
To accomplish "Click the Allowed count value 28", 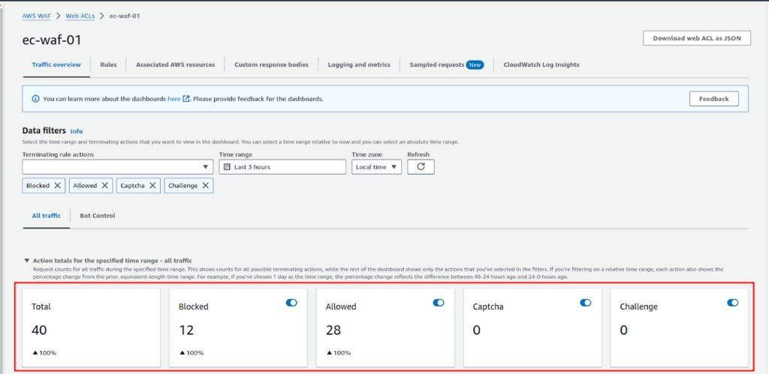I will click(x=333, y=331).
